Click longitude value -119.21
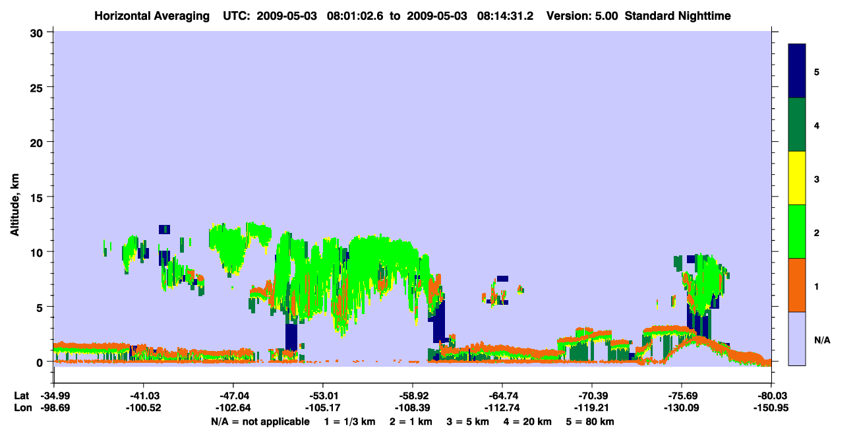The height and width of the screenshot is (440, 857). (592, 408)
